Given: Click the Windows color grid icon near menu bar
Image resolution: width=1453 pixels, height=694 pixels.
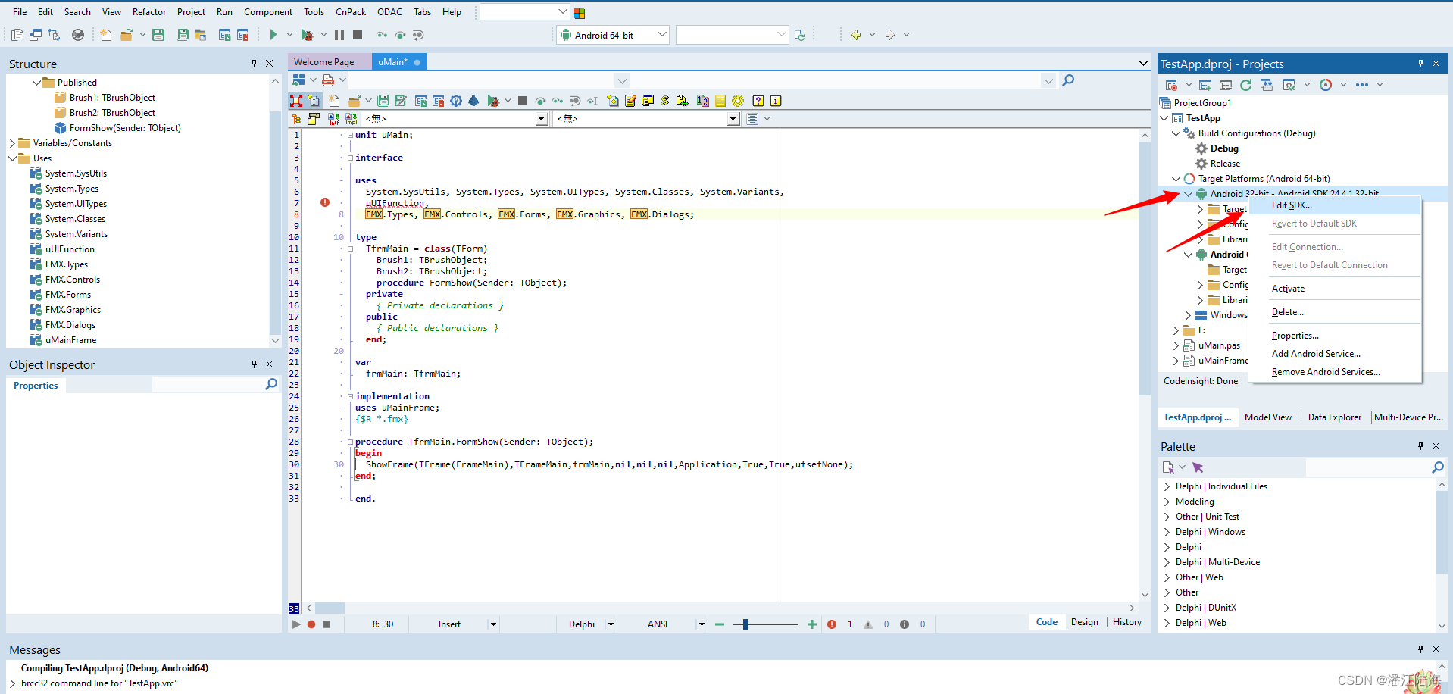Looking at the screenshot, I should click(580, 13).
